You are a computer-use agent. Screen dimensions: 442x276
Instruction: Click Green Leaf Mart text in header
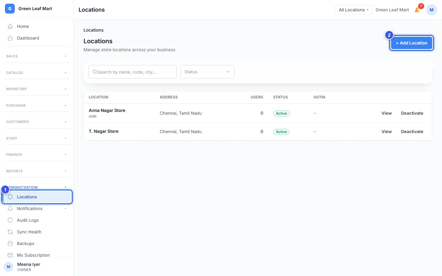[392, 10]
